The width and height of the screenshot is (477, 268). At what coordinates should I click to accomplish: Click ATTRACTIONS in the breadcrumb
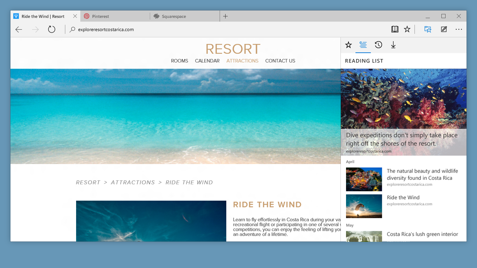(x=133, y=183)
